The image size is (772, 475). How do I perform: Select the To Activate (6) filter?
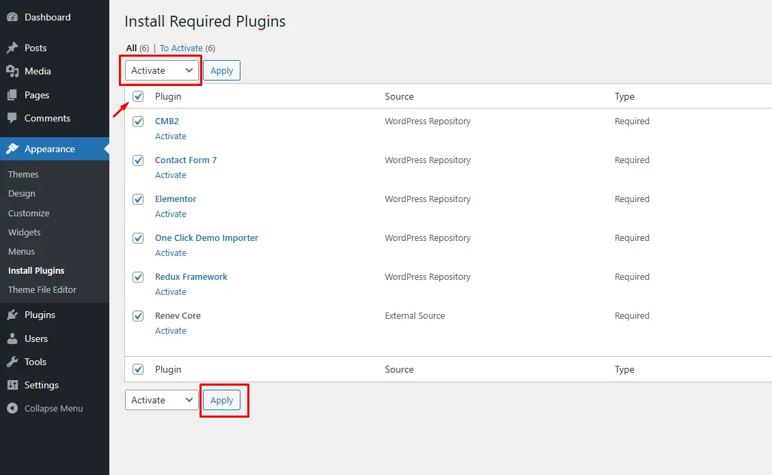[187, 48]
